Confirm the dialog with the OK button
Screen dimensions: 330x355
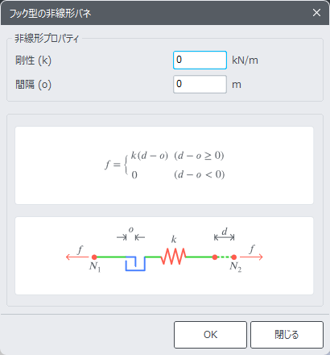click(210, 335)
